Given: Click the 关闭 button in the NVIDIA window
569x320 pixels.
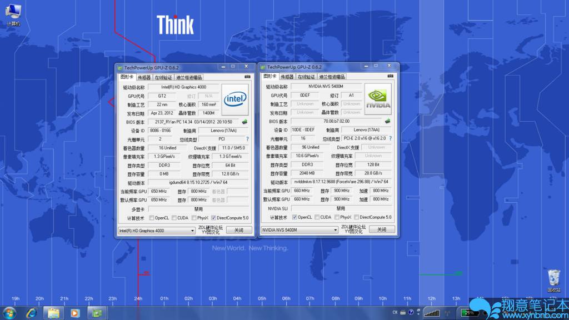Looking at the screenshot, I should [382, 229].
